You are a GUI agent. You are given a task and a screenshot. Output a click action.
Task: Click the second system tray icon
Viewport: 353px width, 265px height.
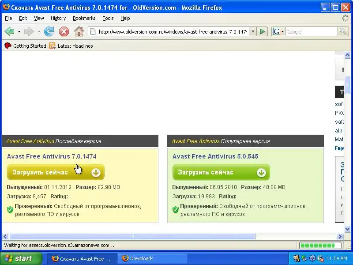click(304, 258)
